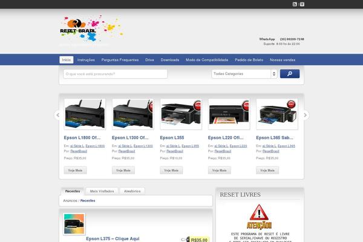Open Epson L355 category link
This screenshot has height=242, width=363.
pyautogui.click(x=191, y=146)
